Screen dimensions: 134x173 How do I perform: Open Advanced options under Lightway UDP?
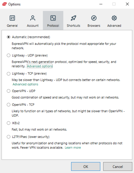[40, 66]
